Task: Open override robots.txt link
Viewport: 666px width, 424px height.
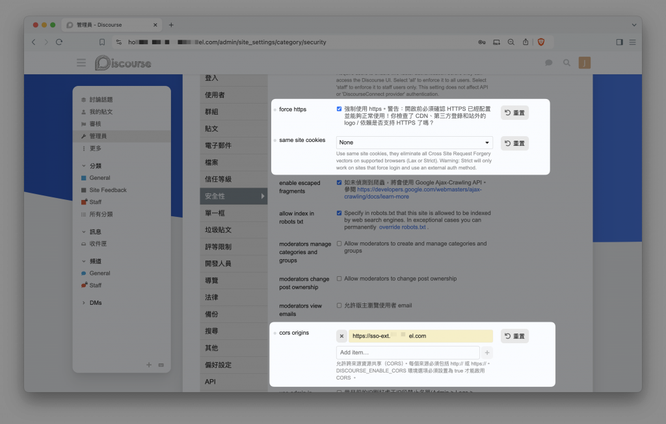Action: click(402, 227)
